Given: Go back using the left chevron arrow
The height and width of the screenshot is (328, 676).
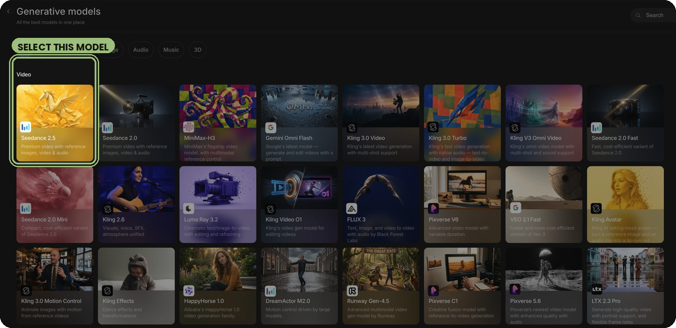Looking at the screenshot, I should 8,12.
